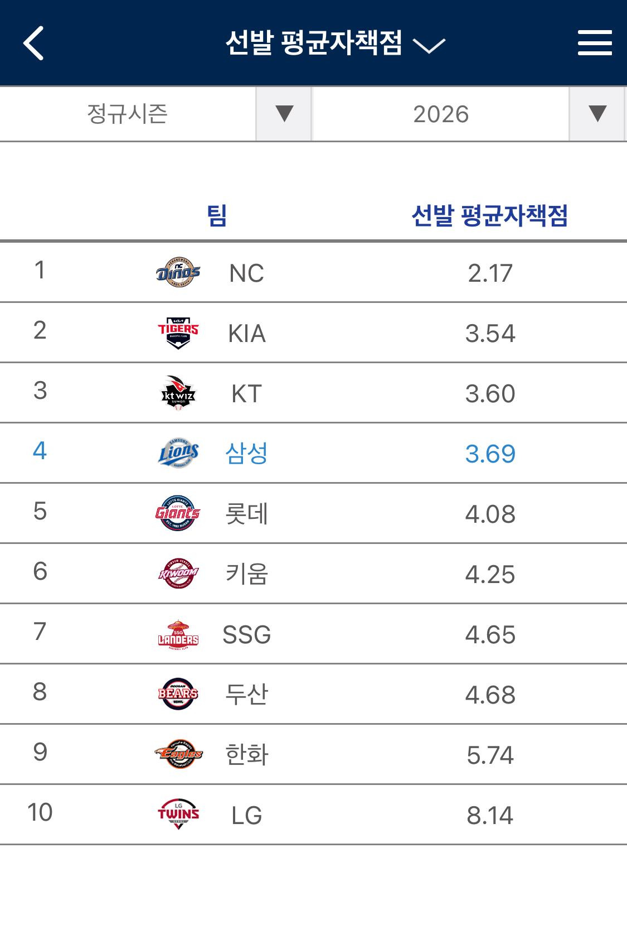This screenshot has width=627, height=944.
Task: Tap the back arrow icon
Action: [34, 43]
